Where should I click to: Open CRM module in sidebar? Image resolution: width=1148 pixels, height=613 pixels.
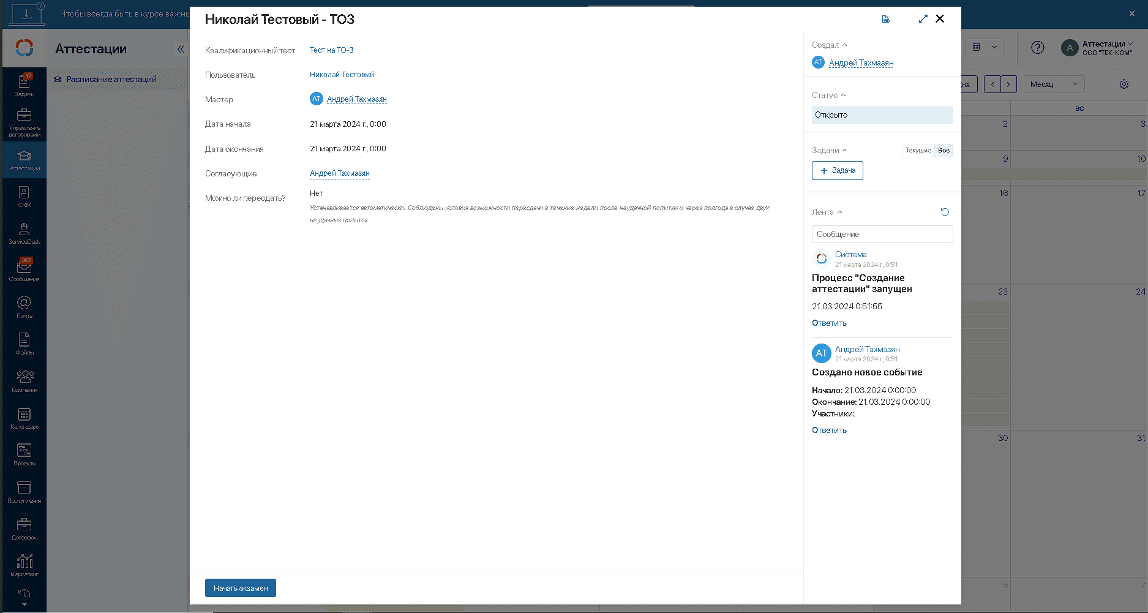[x=24, y=197]
